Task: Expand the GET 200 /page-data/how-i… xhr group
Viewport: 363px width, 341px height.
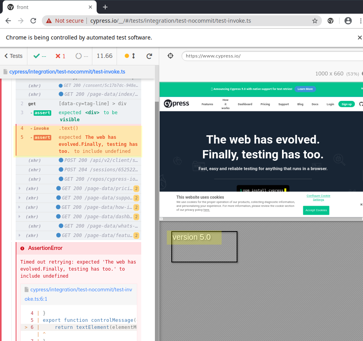Action: (x=20, y=207)
